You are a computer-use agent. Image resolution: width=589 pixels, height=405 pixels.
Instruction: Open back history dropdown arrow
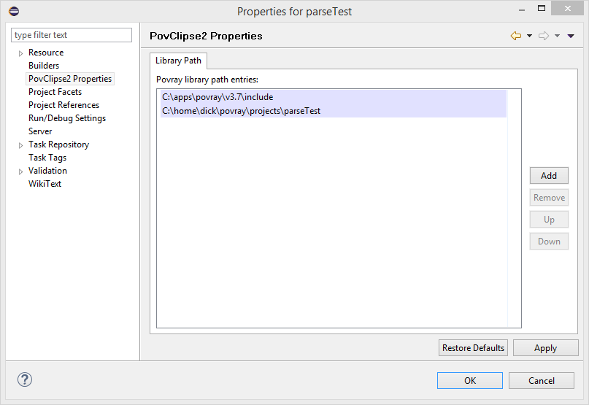click(529, 36)
